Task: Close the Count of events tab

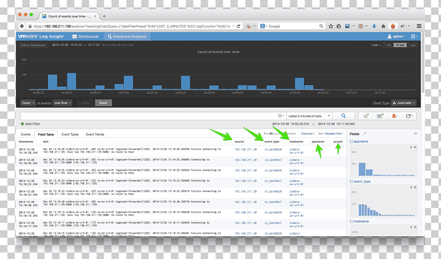Action: coord(95,16)
